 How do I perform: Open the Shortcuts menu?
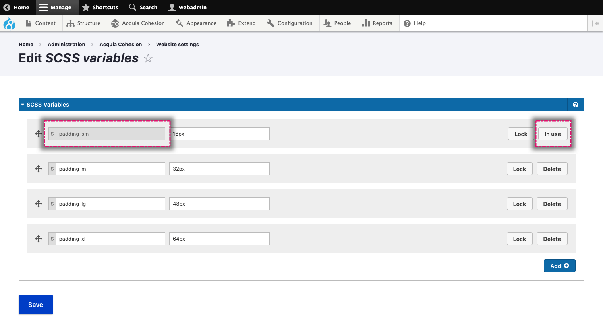coord(100,8)
